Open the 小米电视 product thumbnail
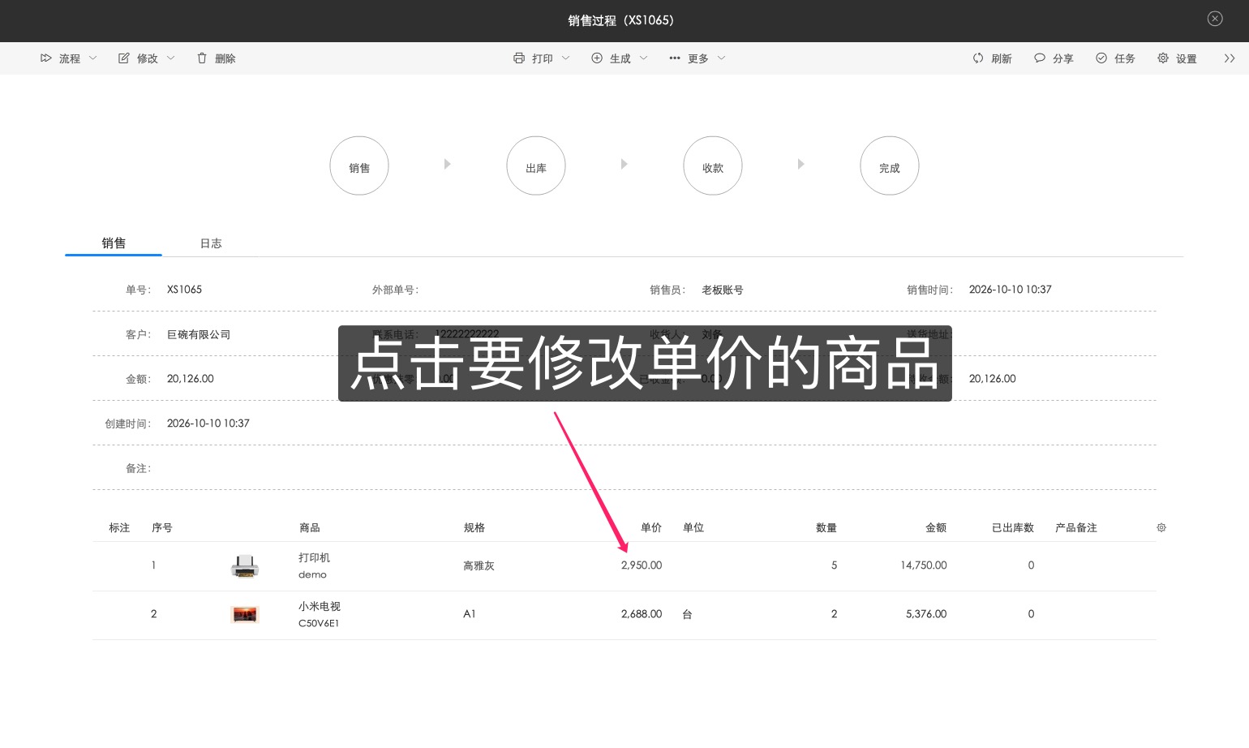 245,615
